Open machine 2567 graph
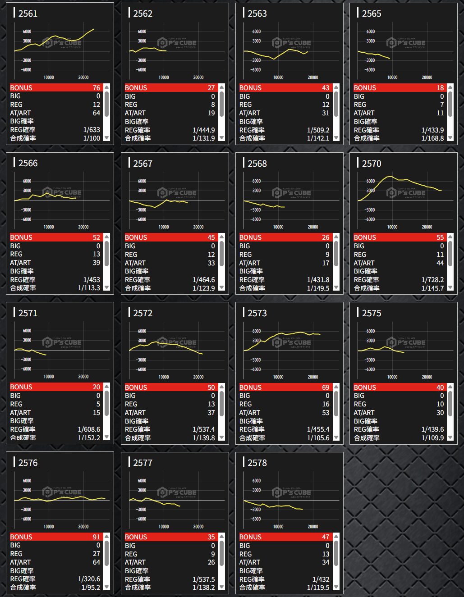This screenshot has width=464, height=597. 175,201
